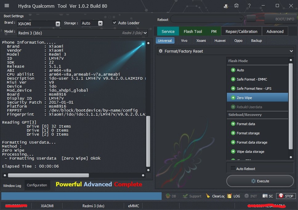The image size is (298, 210).
Task: Click the plus icon beside Format storage
Action: 233,133
